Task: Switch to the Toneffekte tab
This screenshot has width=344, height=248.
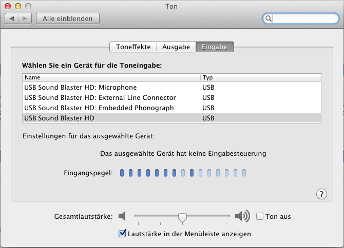Action: [133, 47]
